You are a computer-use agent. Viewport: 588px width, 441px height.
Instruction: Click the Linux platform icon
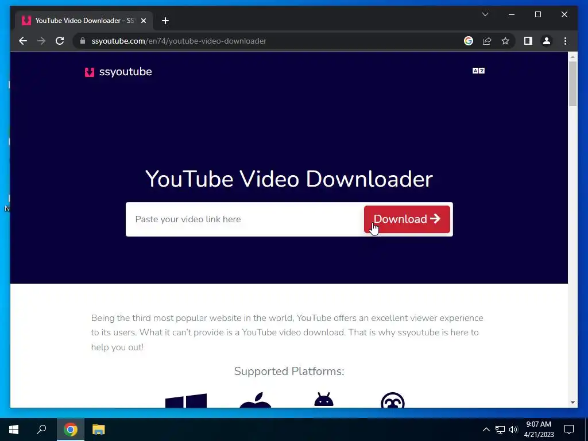pyautogui.click(x=393, y=400)
